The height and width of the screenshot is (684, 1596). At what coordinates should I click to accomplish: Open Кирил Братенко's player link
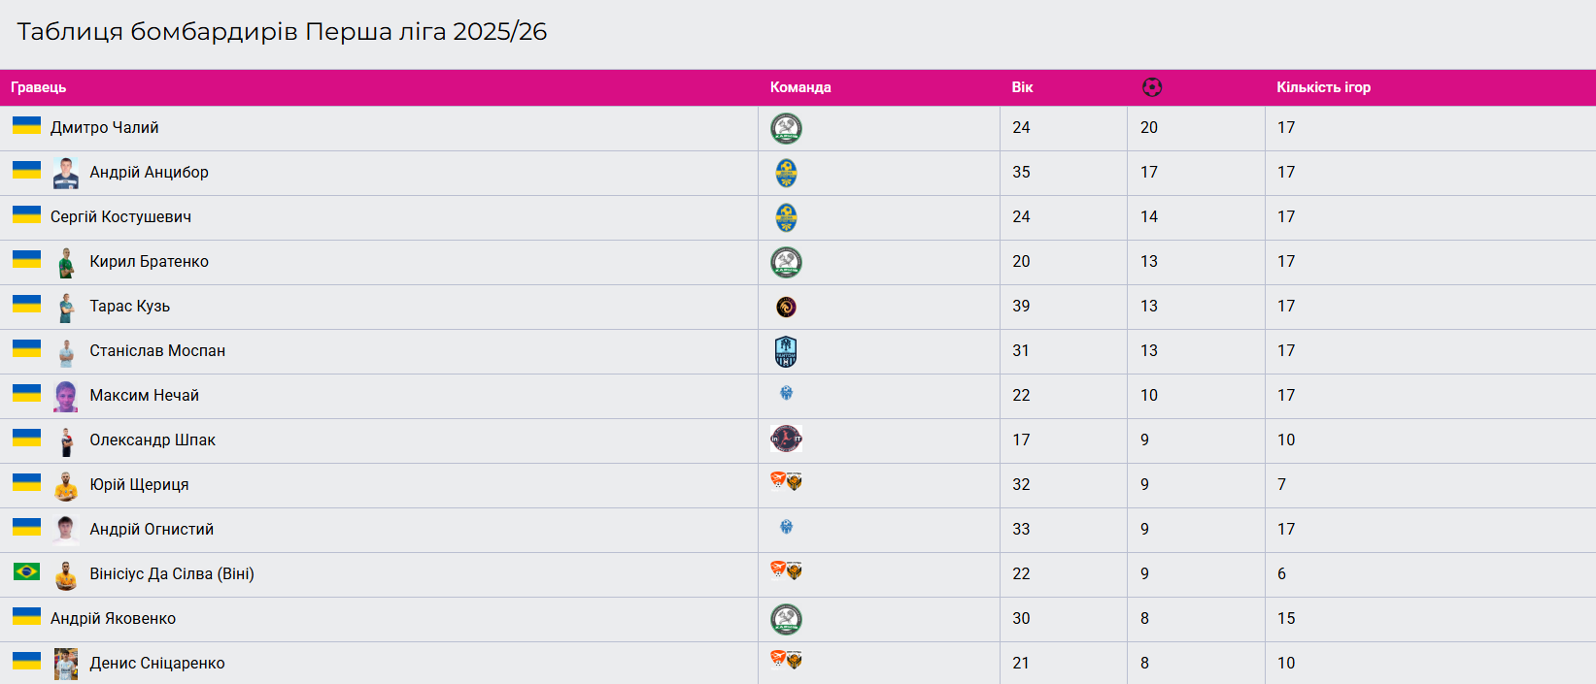coord(149,262)
